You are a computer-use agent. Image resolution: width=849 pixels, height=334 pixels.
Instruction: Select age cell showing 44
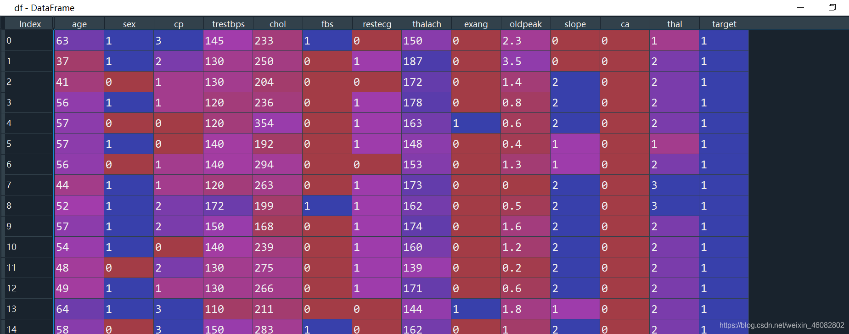[79, 185]
